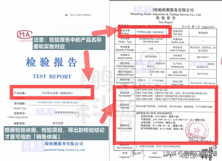Select standard line 'GB/T 8478-2008《铝合金门窗》'
The image size is (222, 161).
(x=152, y=90)
